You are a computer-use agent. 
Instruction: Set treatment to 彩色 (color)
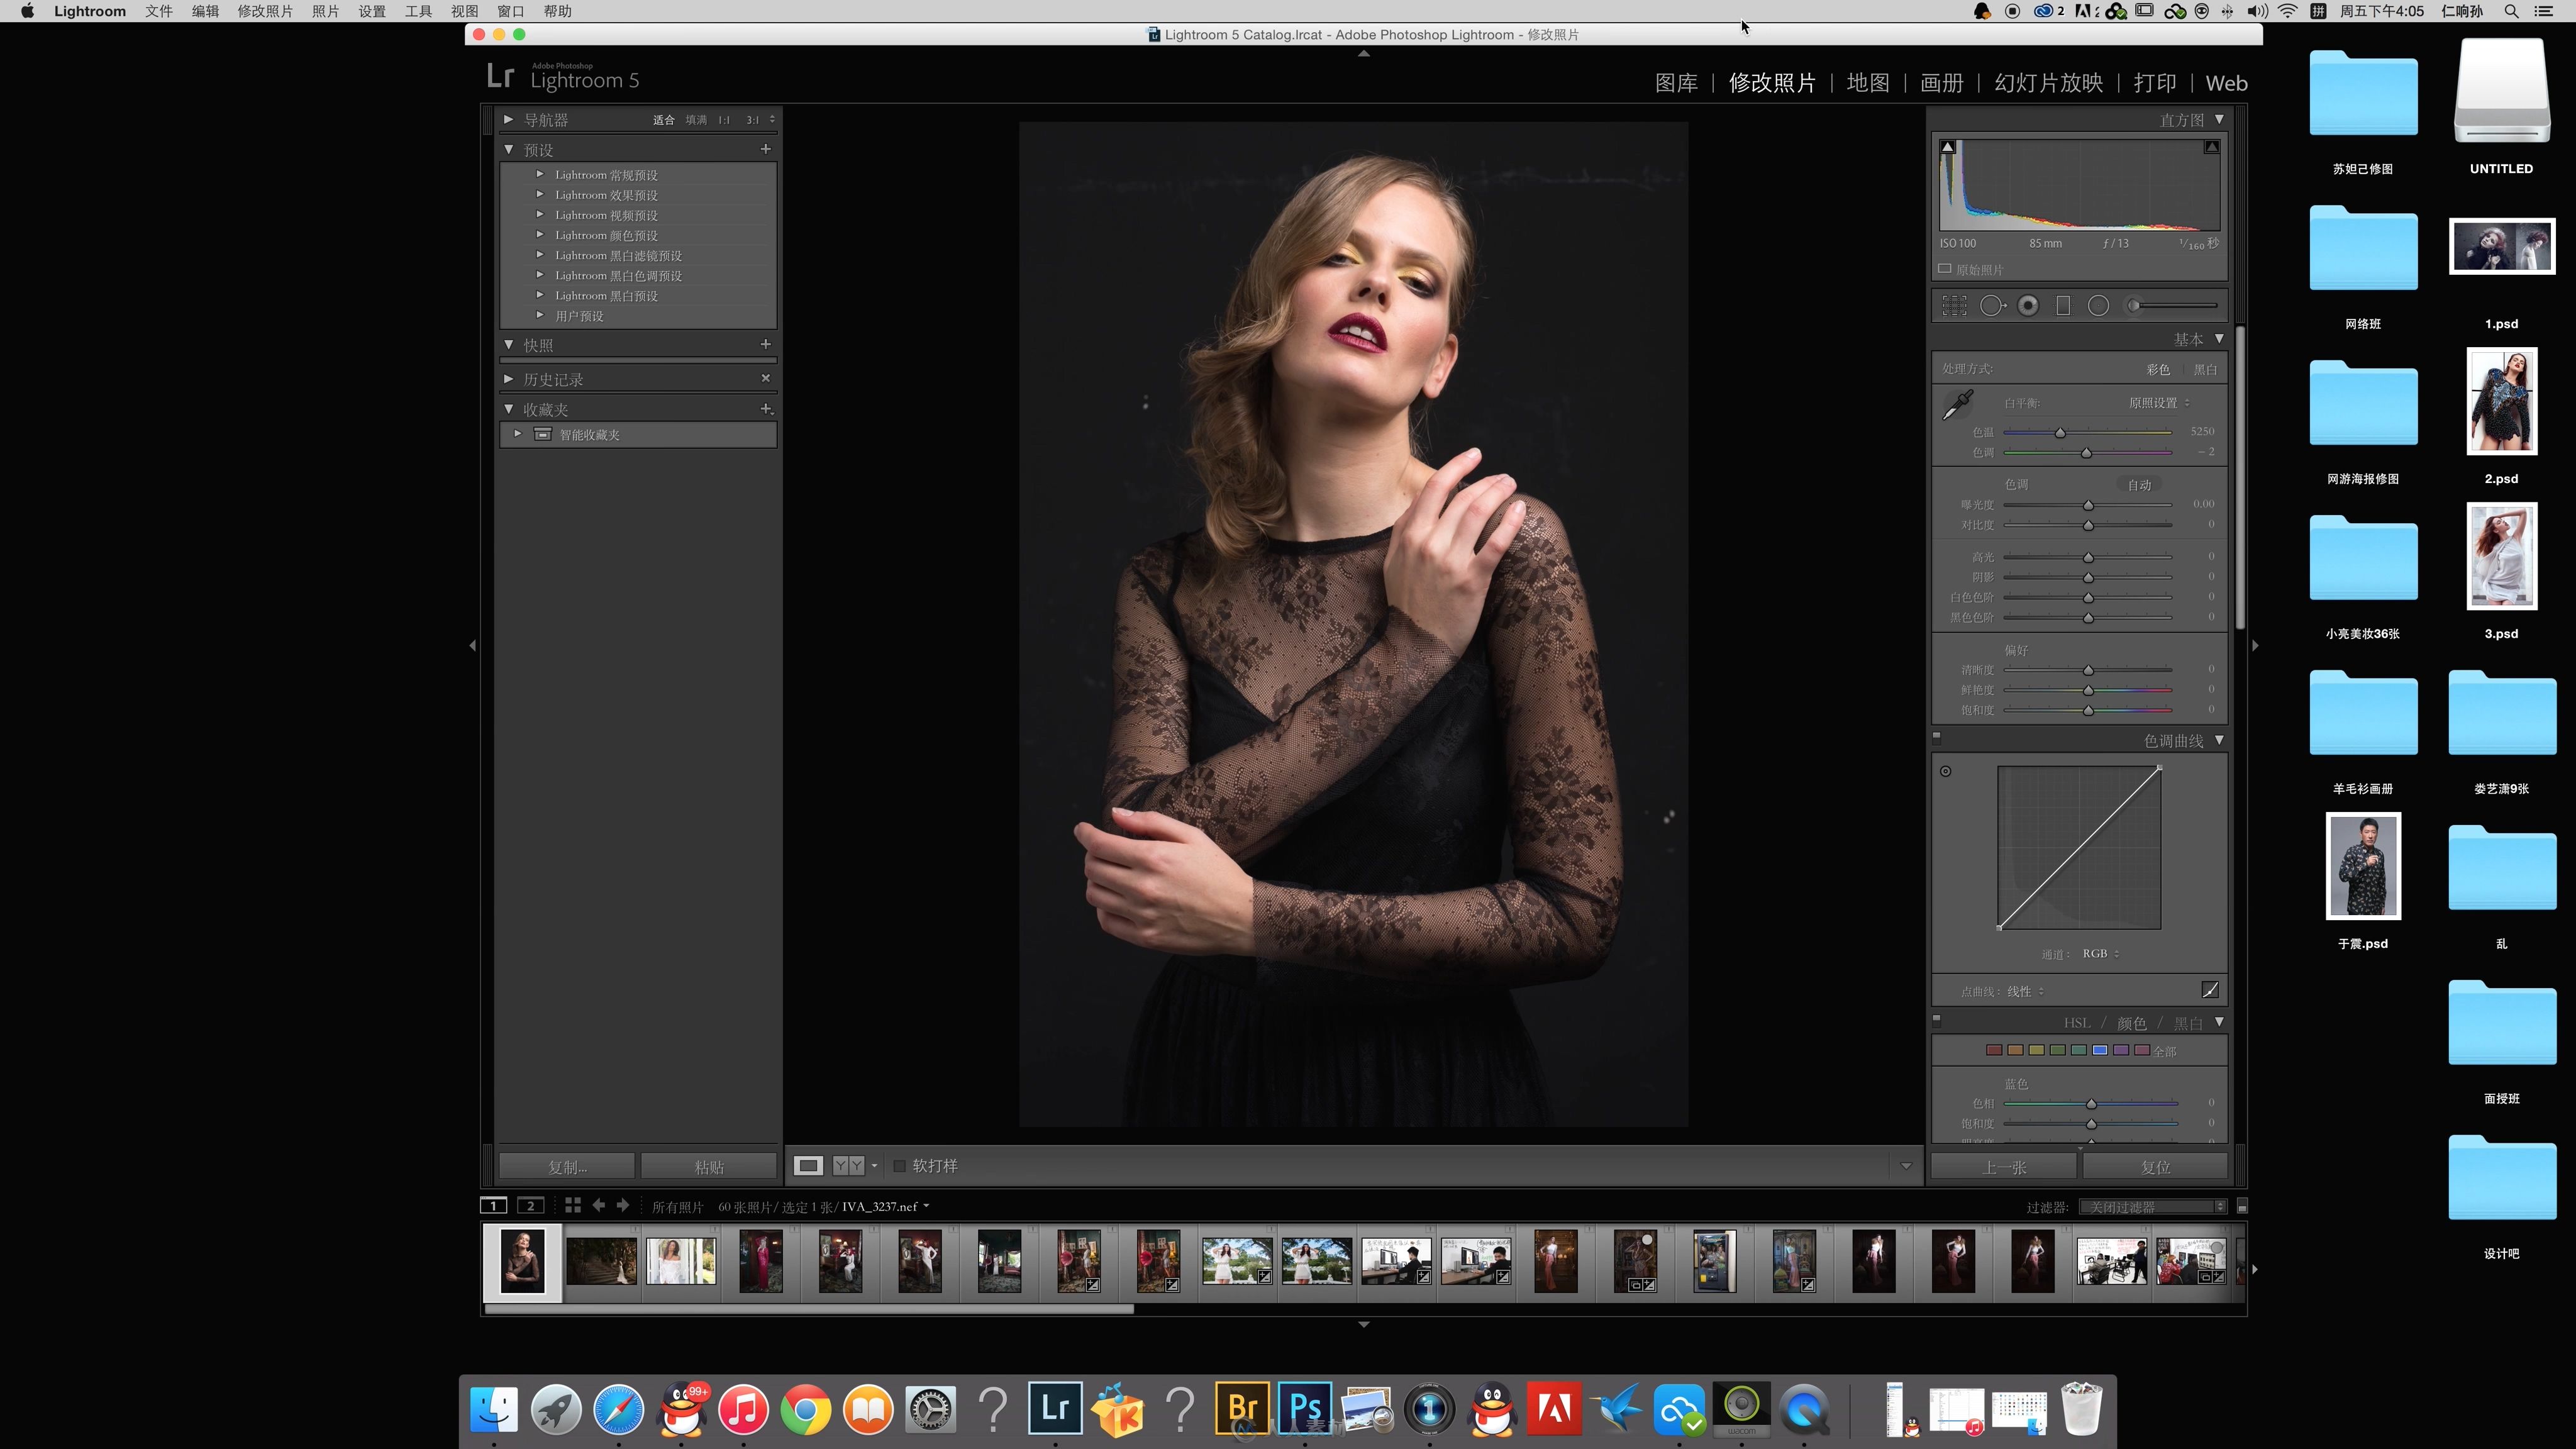[x=2158, y=369]
